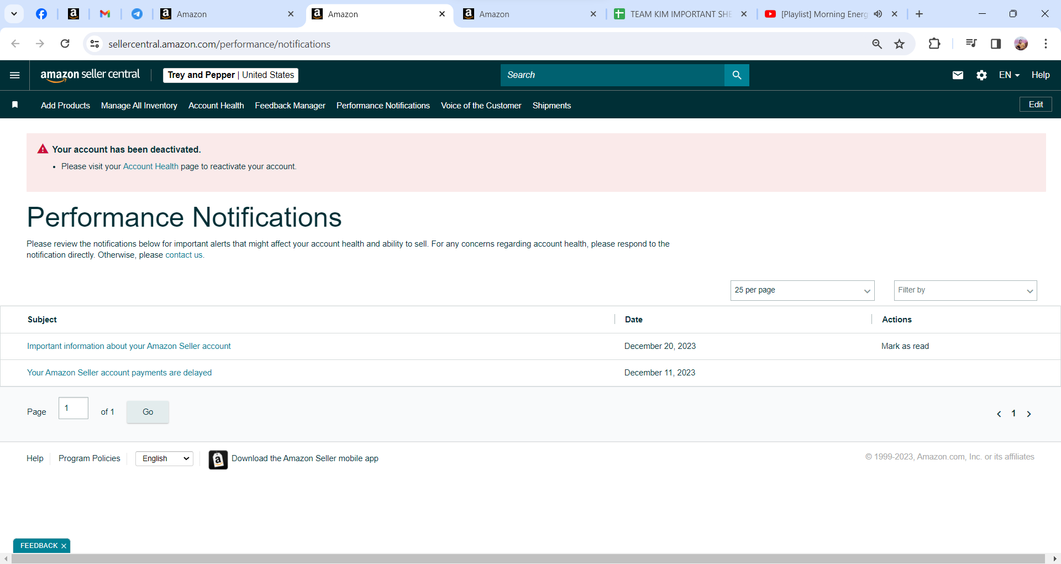This screenshot has height=564, width=1061.
Task: Toggle the Chrome side panel
Action: [996, 44]
